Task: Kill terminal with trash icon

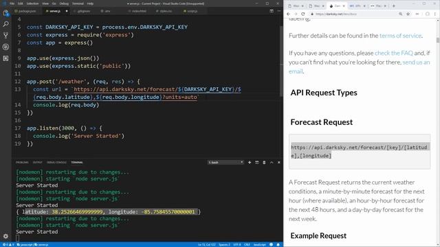Action: click(x=264, y=163)
